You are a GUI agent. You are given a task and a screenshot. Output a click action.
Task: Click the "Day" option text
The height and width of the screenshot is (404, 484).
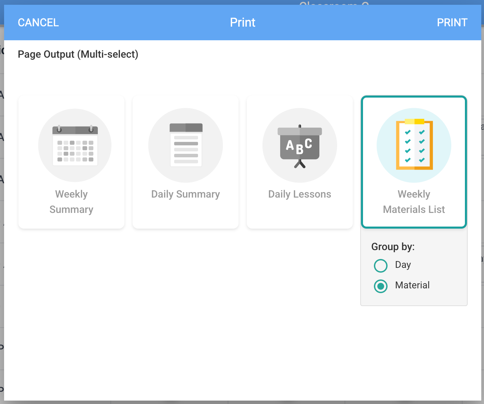pyautogui.click(x=403, y=265)
